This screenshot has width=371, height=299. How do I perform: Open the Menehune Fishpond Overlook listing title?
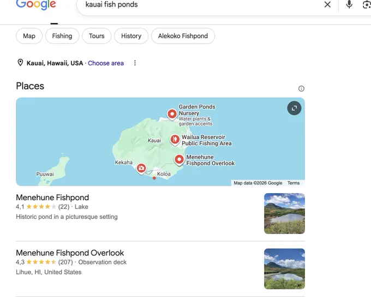pyautogui.click(x=70, y=253)
